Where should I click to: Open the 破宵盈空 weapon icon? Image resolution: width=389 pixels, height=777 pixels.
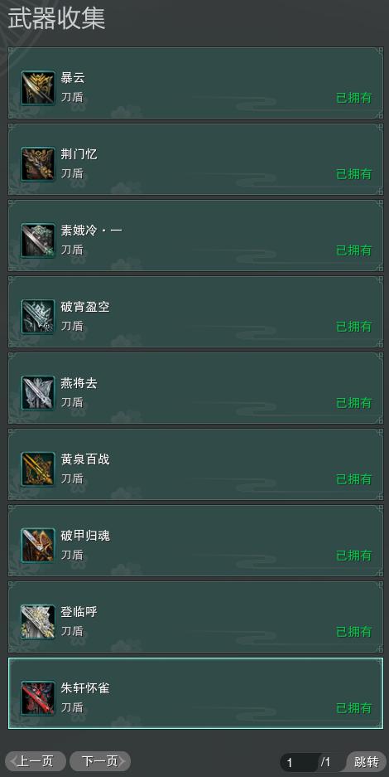(x=38, y=317)
